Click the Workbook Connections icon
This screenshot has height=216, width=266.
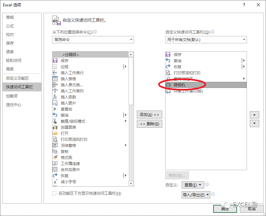pyautogui.click(x=55, y=163)
